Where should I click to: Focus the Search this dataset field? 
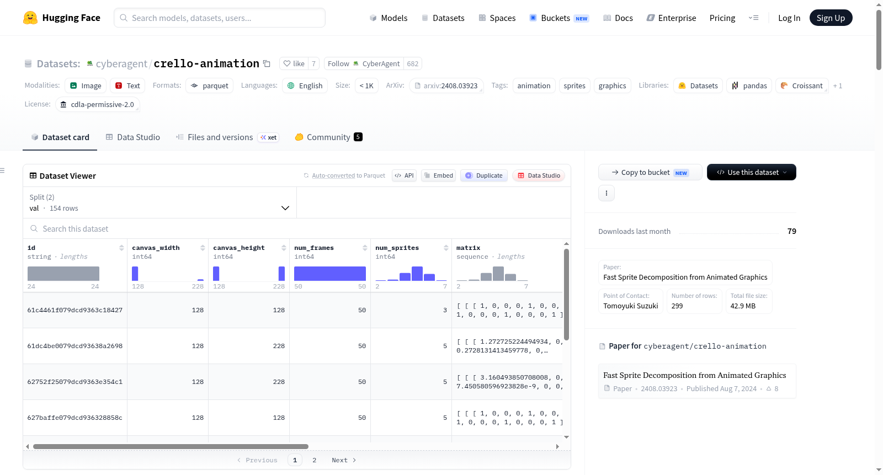coord(297,229)
